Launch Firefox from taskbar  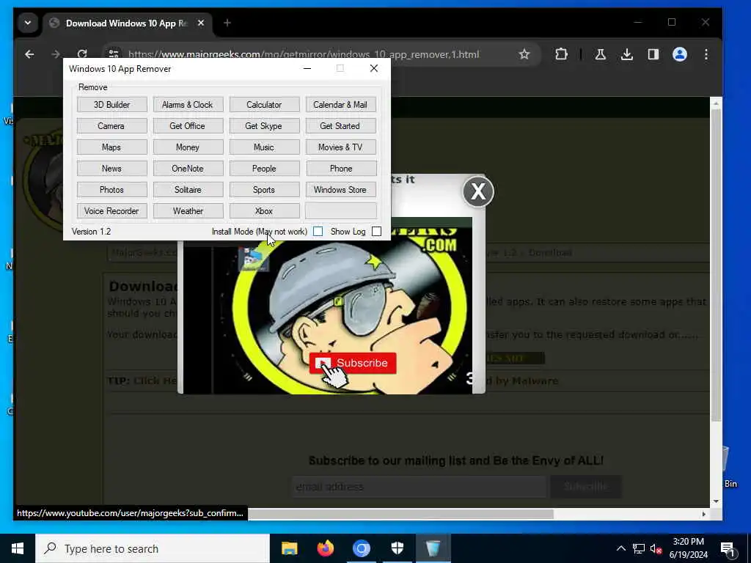[325, 548]
